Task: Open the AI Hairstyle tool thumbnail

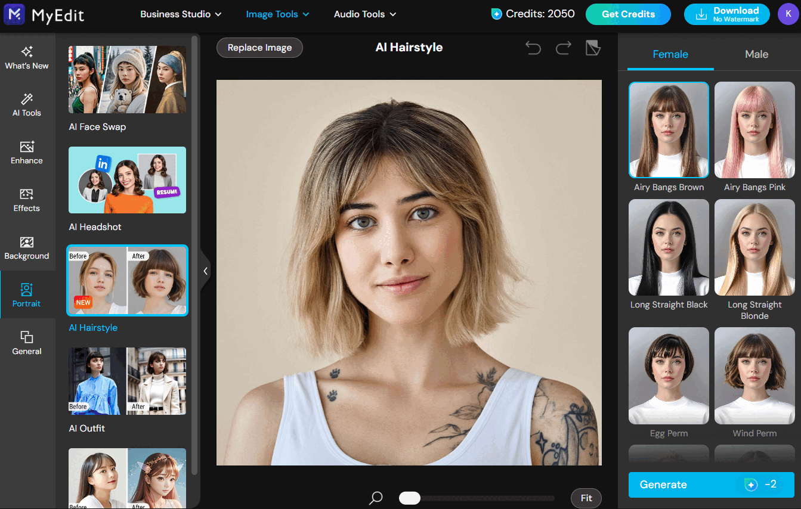Action: click(x=127, y=280)
